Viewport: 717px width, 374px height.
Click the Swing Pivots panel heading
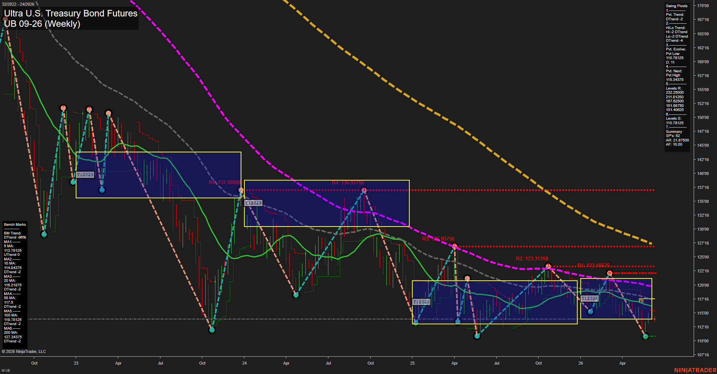tap(676, 6)
